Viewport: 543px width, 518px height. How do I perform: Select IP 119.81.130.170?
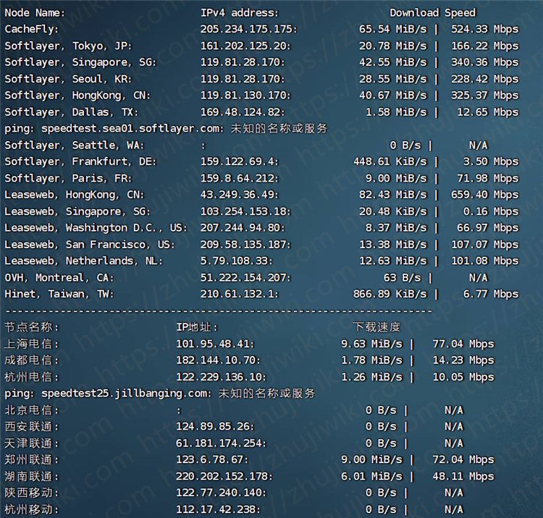tap(245, 95)
